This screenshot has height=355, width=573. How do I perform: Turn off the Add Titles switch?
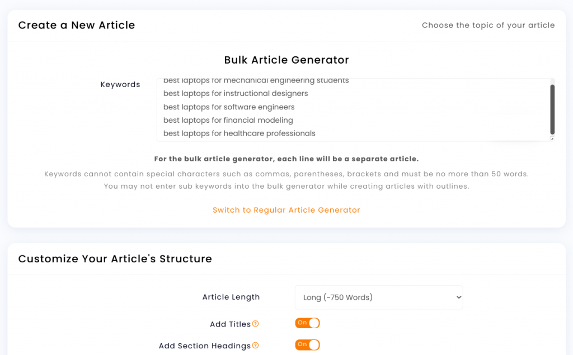point(307,323)
